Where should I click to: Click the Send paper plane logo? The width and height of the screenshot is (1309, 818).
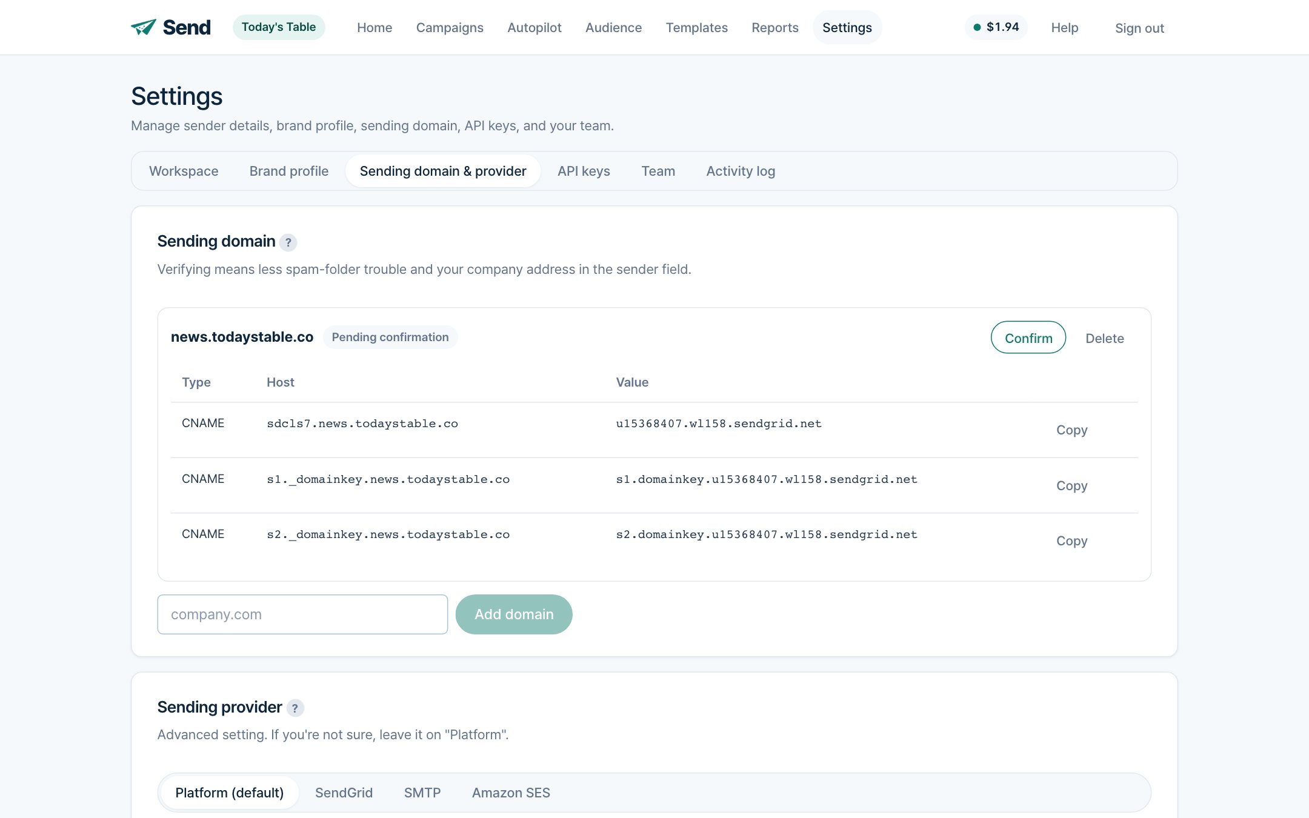point(171,27)
